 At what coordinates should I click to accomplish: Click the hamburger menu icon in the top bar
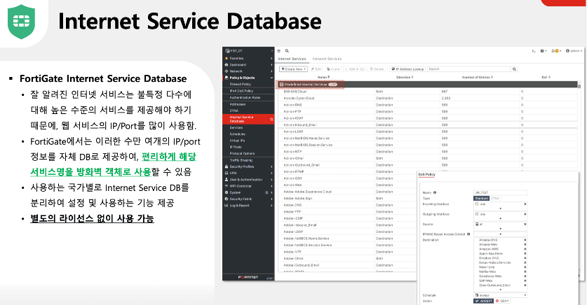(x=278, y=51)
